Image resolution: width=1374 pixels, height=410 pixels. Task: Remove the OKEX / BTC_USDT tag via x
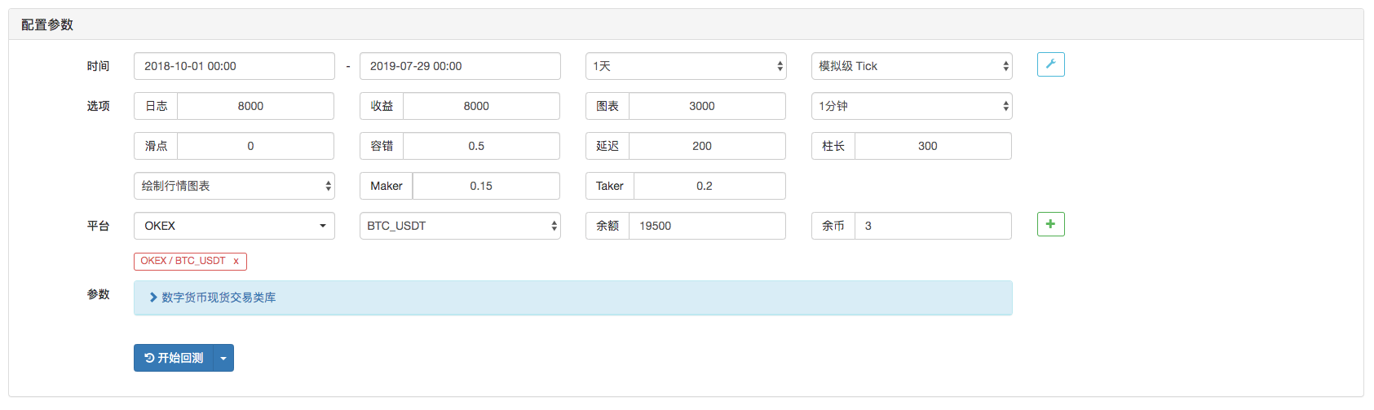tap(236, 261)
